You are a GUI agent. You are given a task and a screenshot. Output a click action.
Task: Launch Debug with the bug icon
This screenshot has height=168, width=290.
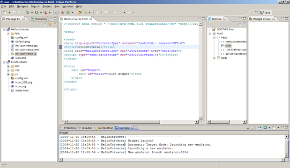click(x=28, y=13)
